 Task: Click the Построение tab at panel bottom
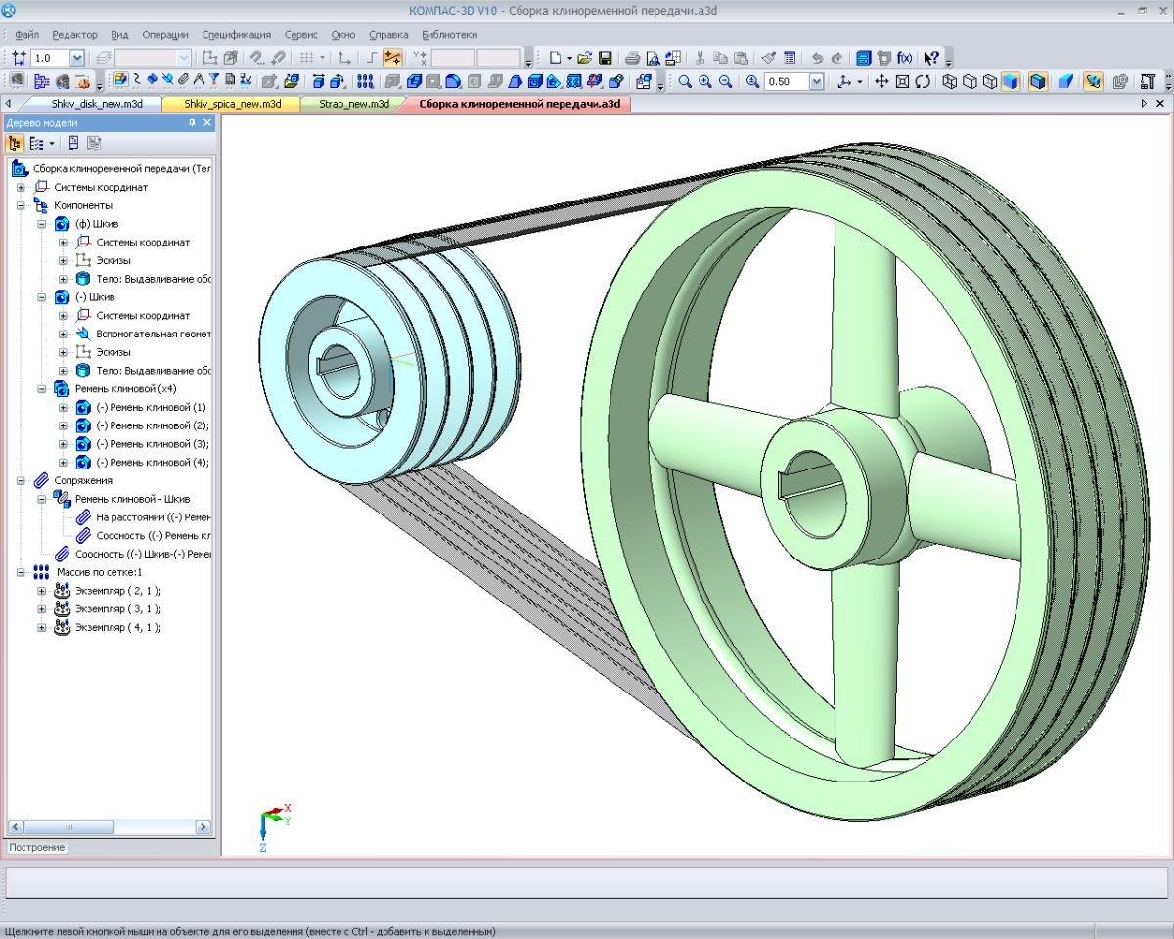(37, 847)
